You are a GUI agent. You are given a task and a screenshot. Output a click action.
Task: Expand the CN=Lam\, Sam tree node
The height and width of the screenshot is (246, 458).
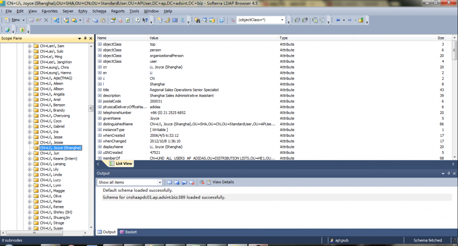point(30,46)
